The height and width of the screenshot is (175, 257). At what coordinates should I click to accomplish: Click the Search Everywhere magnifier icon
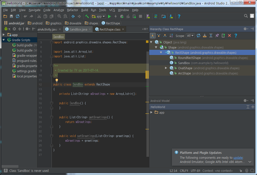click(246, 16)
